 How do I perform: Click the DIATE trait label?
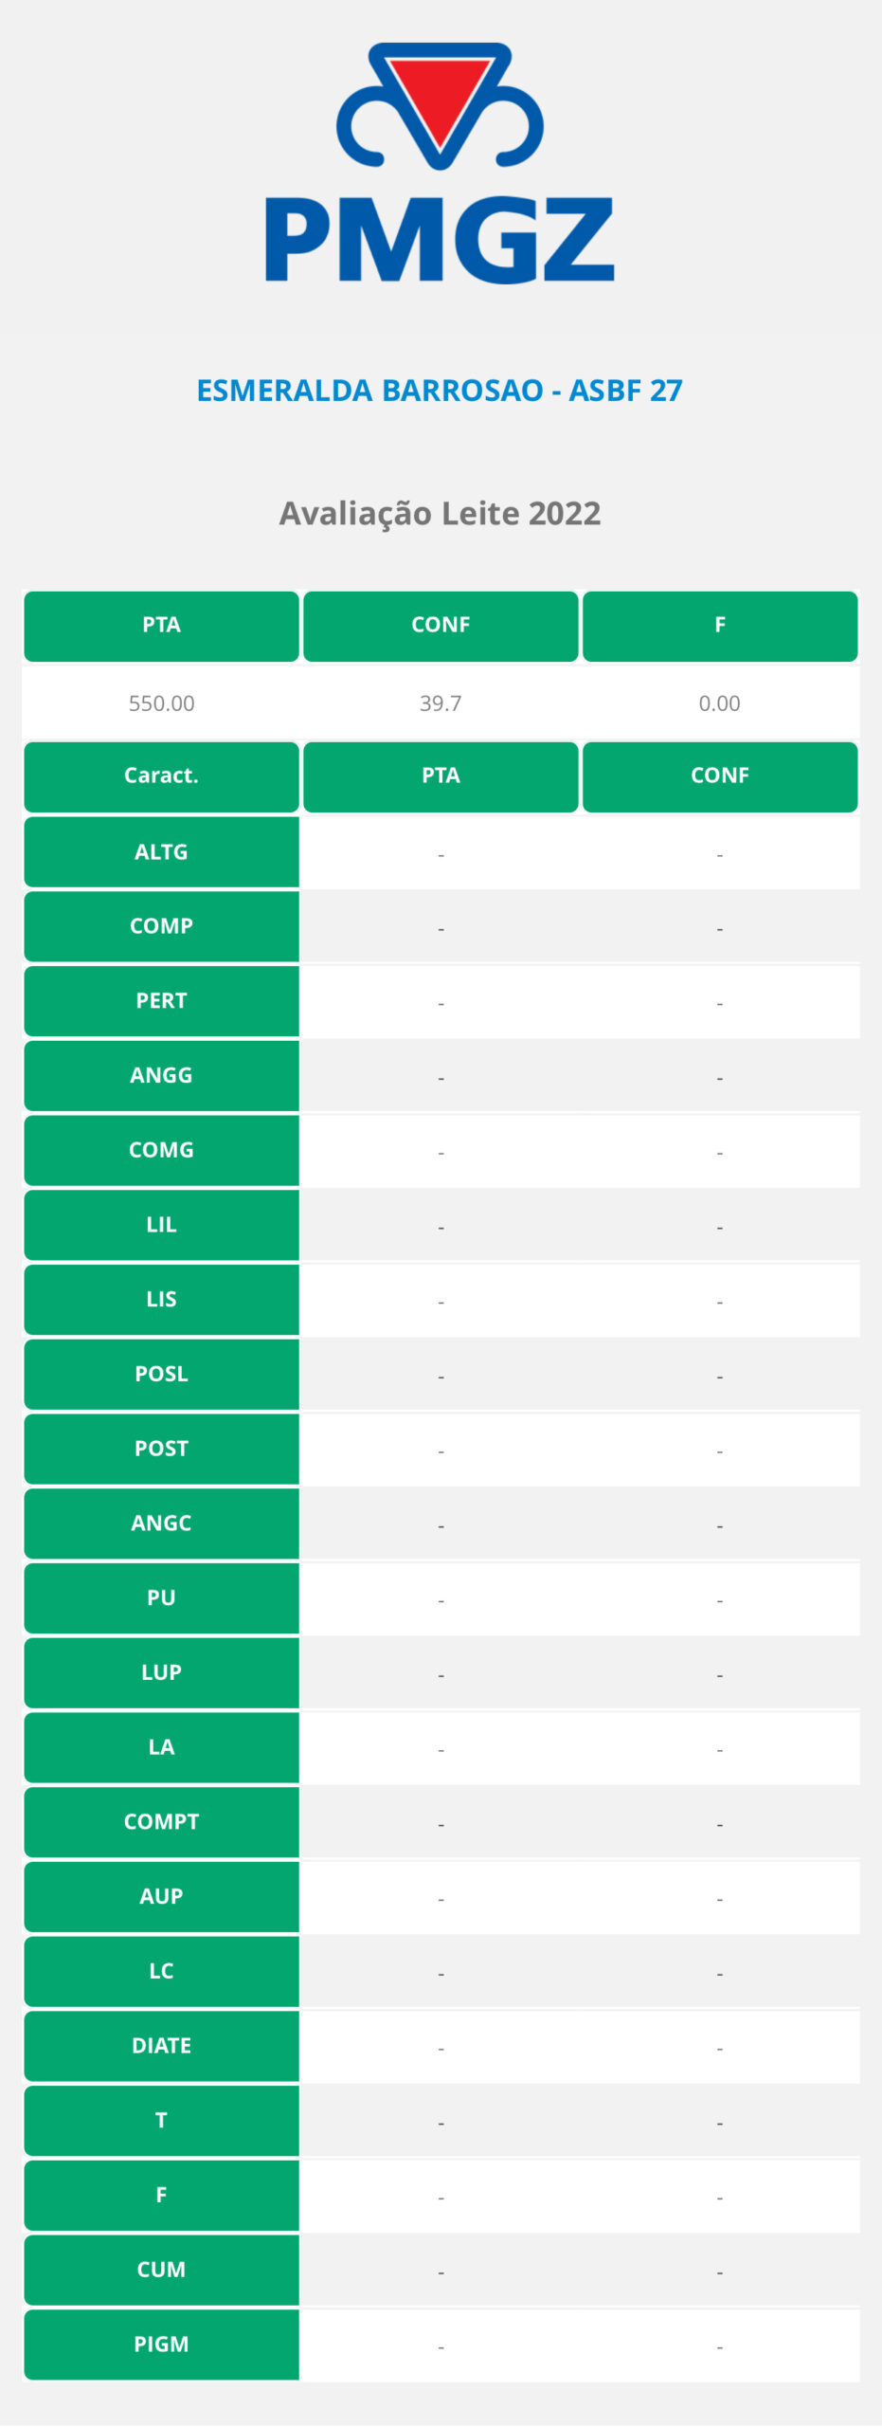[x=161, y=2046]
